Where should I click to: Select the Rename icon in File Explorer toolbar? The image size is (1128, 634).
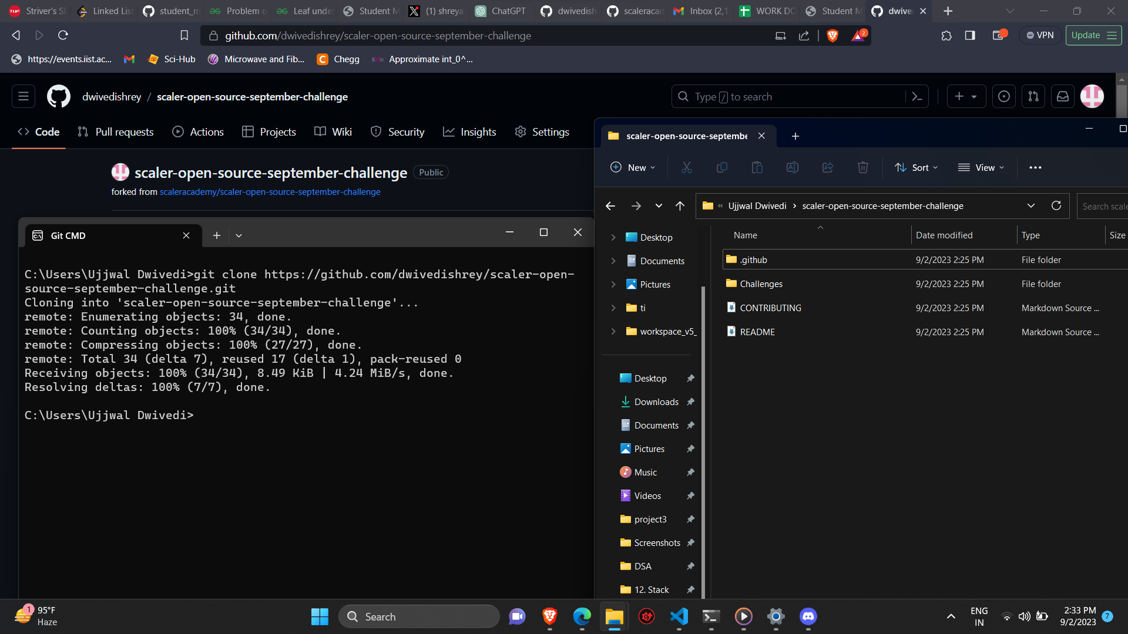(792, 167)
